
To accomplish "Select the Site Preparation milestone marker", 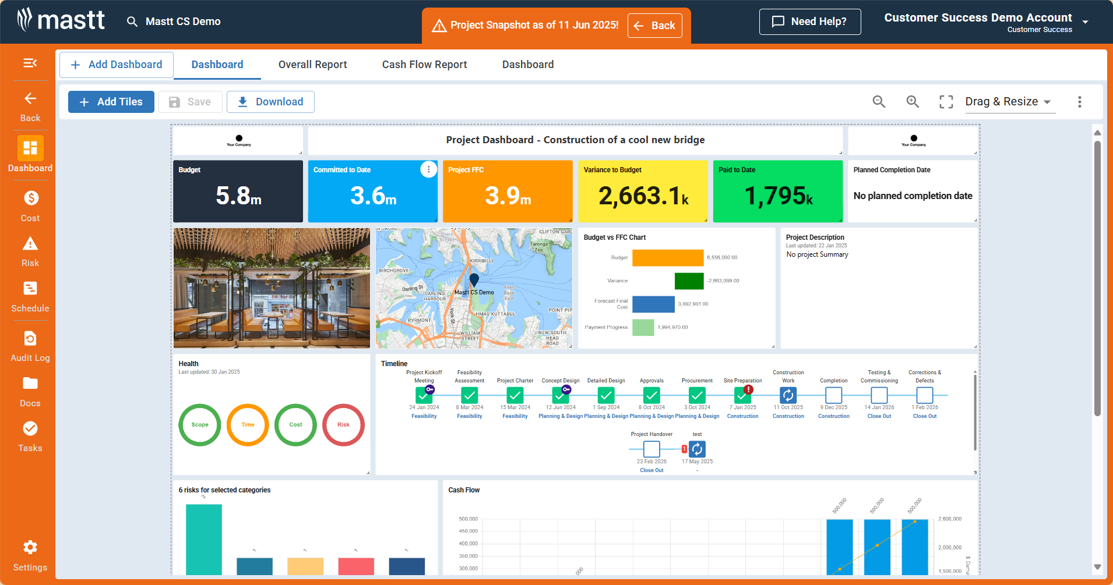I will [x=743, y=395].
